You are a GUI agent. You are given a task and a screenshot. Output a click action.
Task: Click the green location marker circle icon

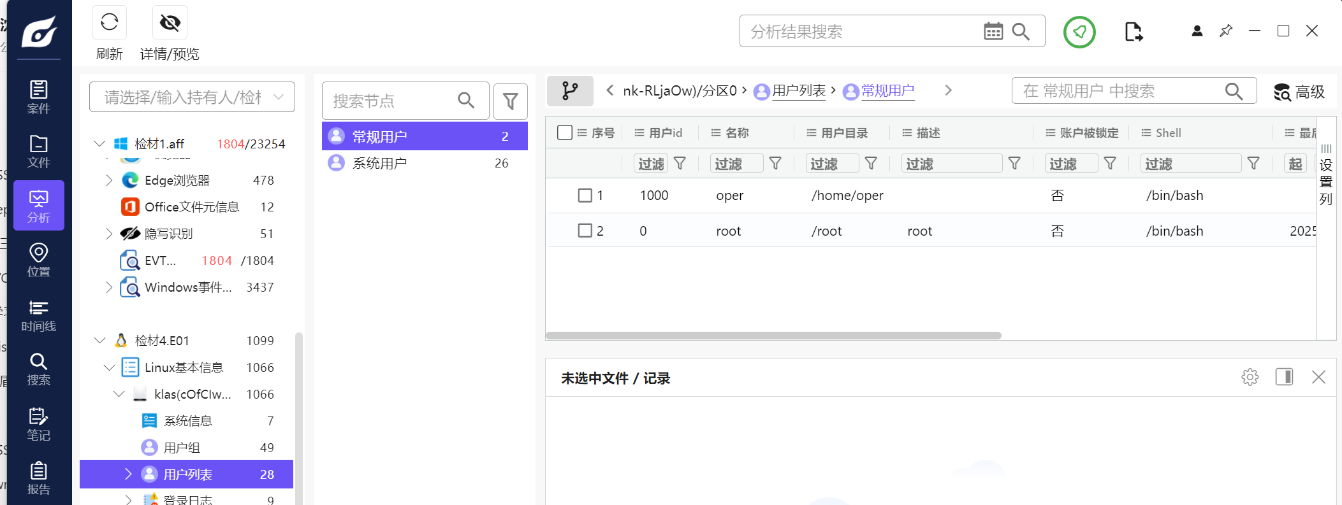1079,32
